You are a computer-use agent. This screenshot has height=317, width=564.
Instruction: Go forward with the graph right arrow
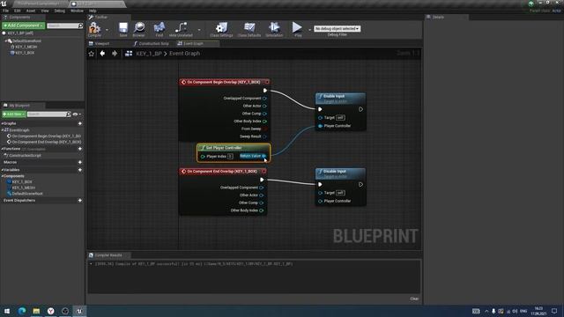pos(115,54)
